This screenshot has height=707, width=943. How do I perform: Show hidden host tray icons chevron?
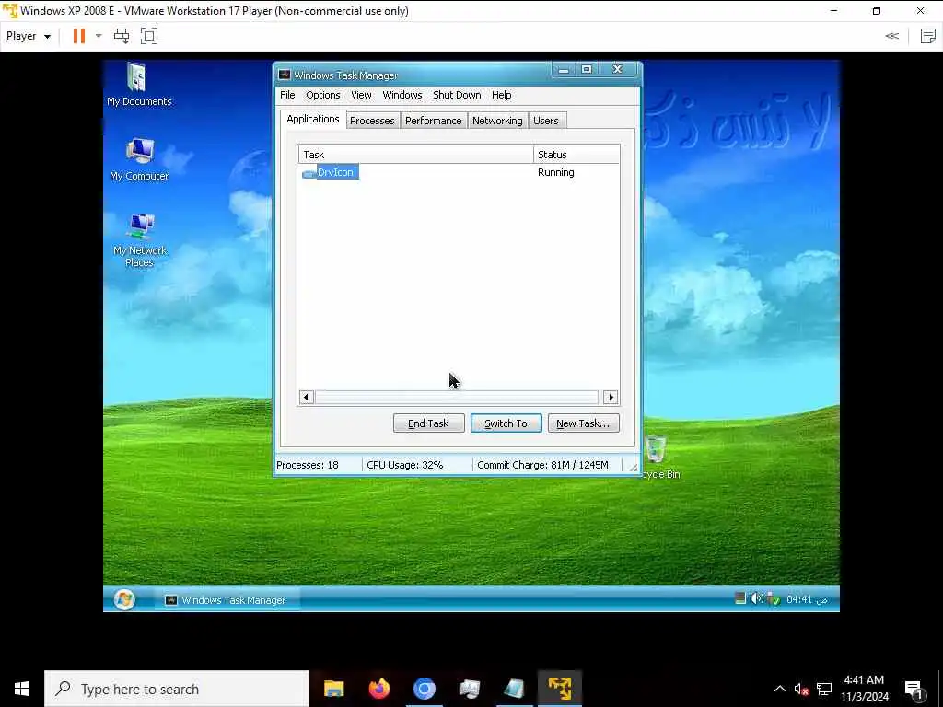pyautogui.click(x=779, y=689)
